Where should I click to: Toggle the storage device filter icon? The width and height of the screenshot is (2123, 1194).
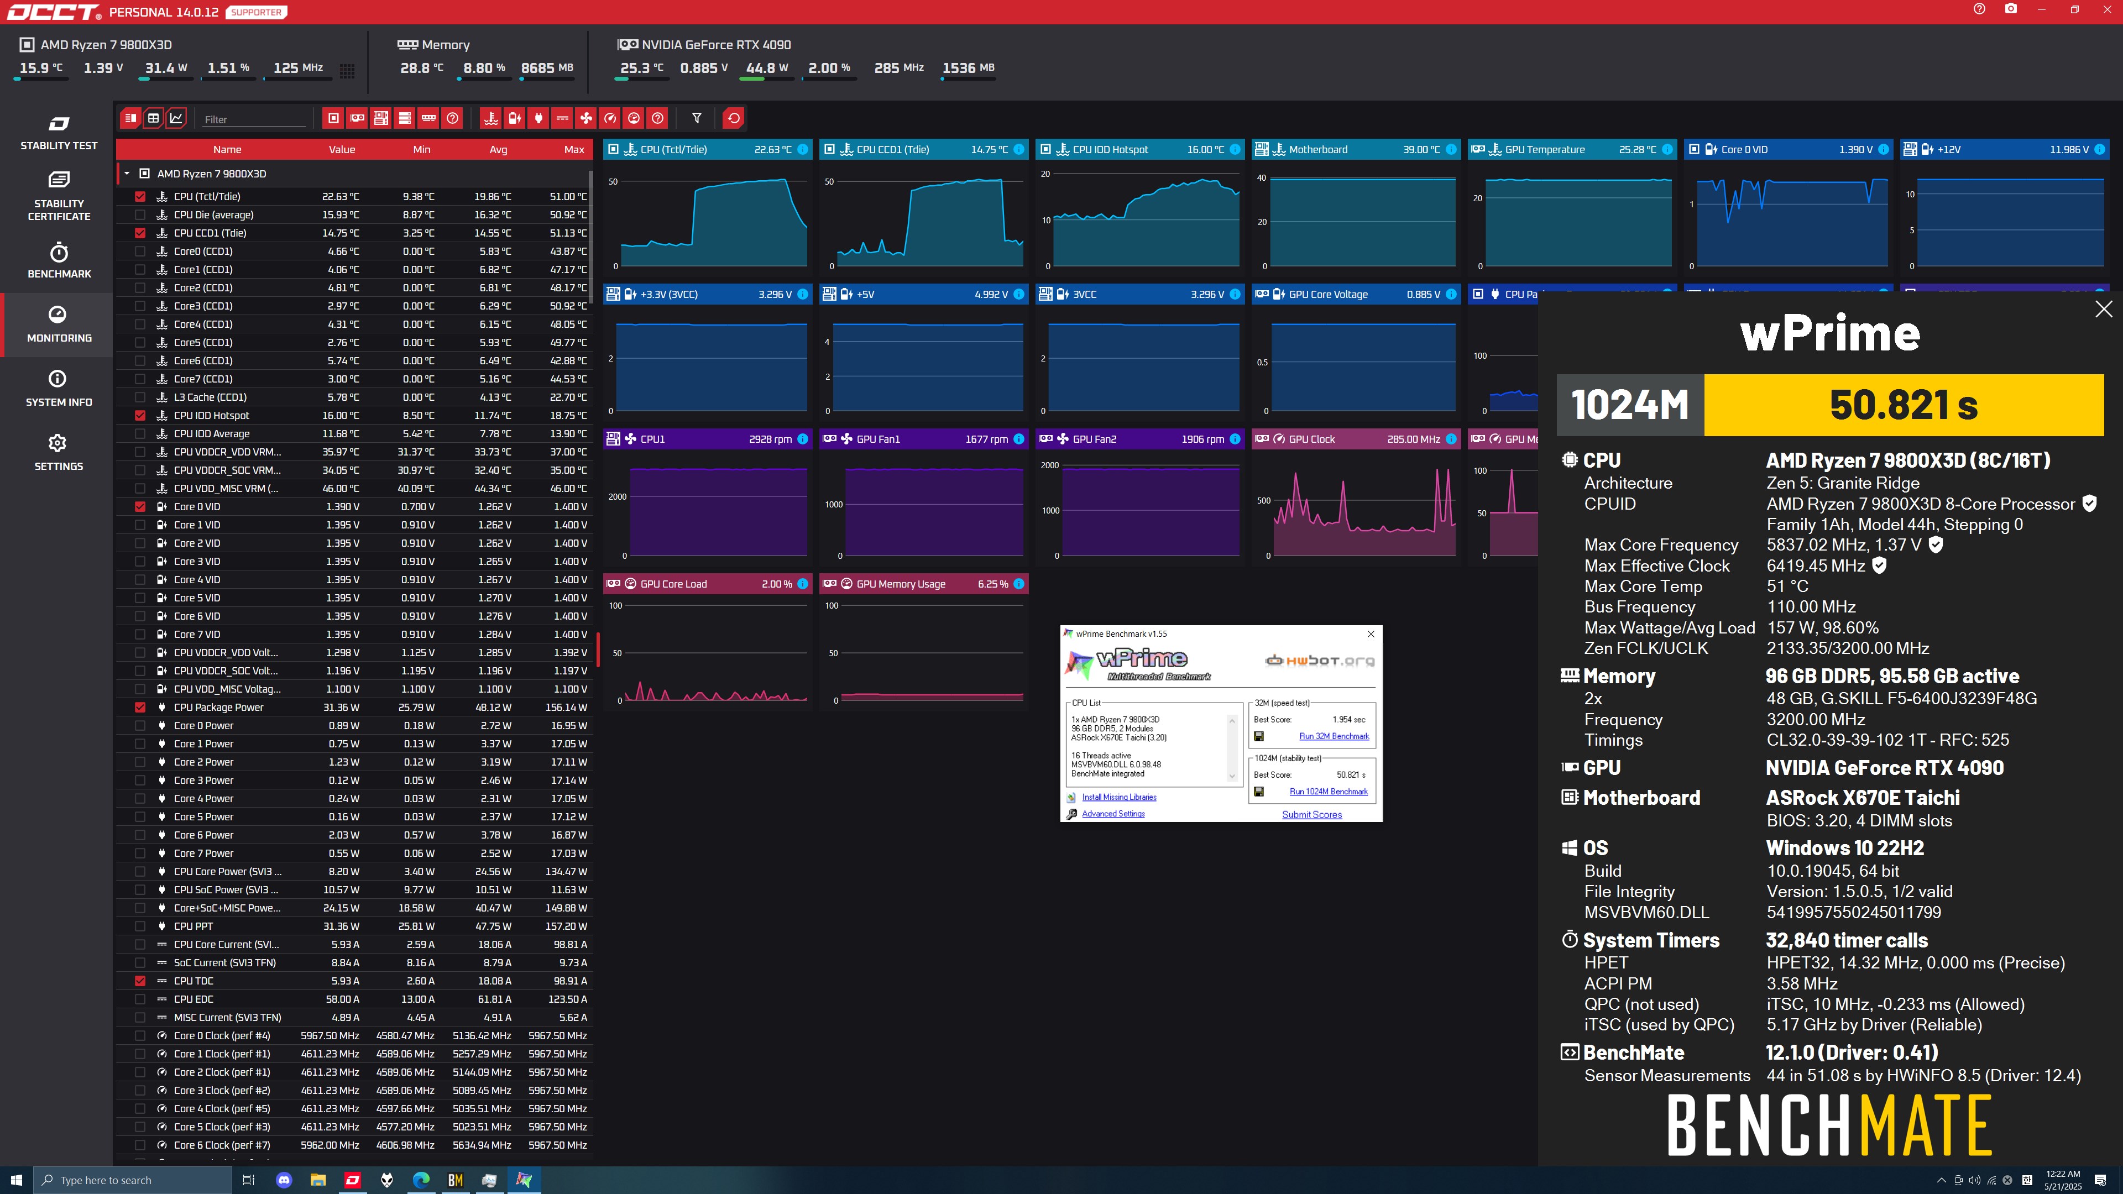[405, 119]
